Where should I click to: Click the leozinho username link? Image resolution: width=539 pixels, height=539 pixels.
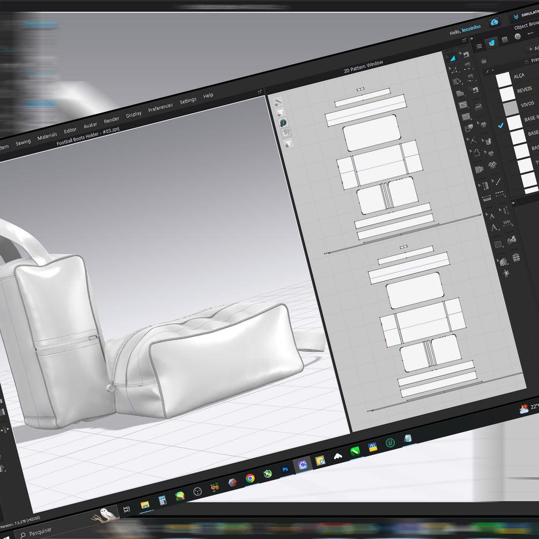tap(471, 28)
